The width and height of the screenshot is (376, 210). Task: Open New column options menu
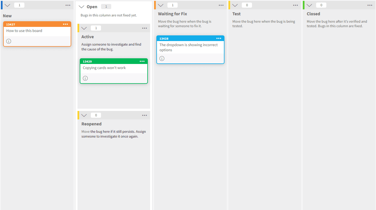68,5
